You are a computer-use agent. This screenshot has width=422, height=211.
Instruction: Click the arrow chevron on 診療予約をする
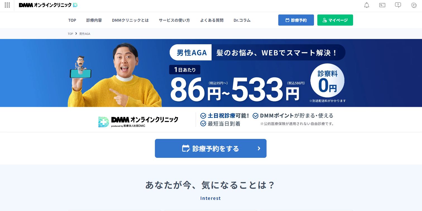click(x=259, y=148)
